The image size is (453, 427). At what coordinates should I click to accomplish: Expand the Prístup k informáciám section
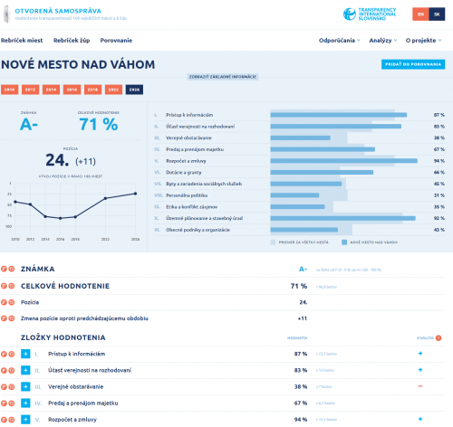[x=25, y=354]
